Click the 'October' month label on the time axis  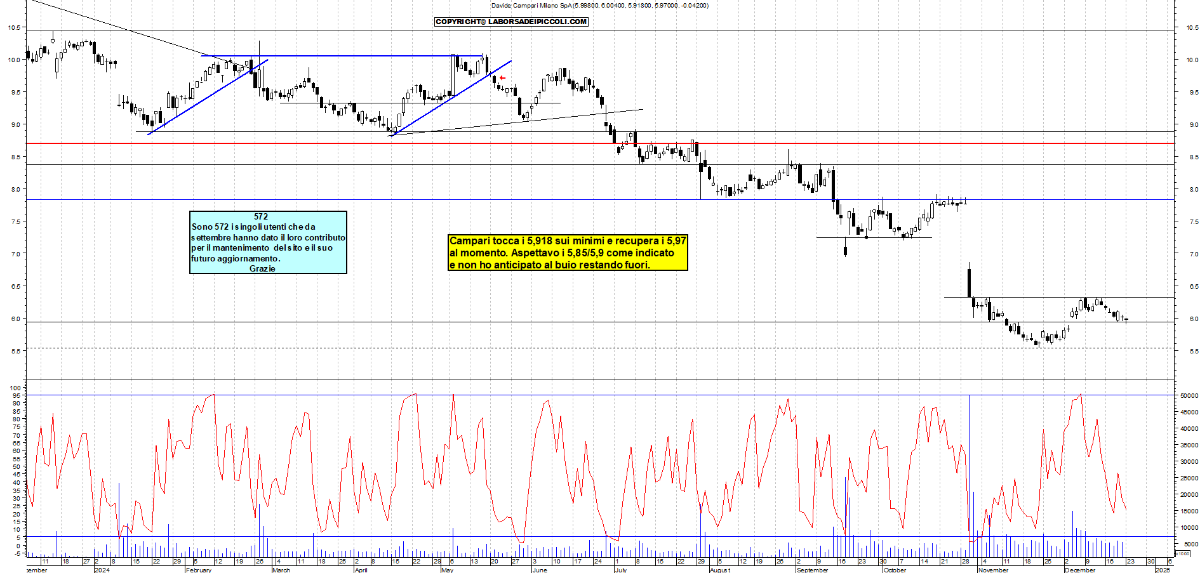895,570
